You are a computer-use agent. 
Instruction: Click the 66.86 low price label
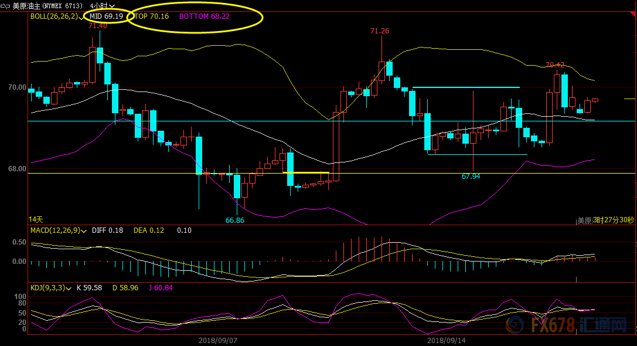(x=235, y=221)
